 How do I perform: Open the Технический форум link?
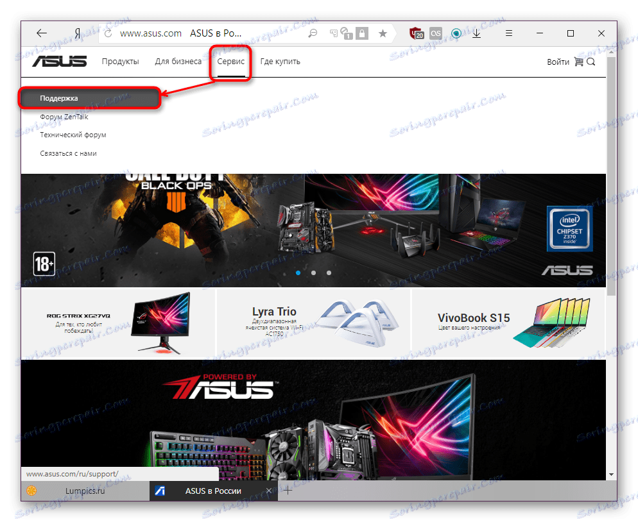coord(73,135)
